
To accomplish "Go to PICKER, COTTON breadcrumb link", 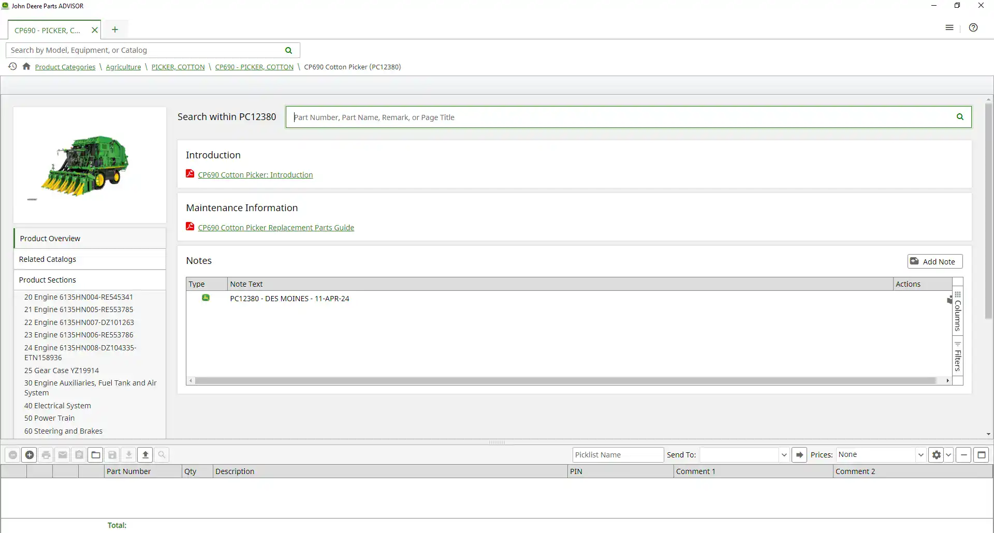I will point(178,67).
